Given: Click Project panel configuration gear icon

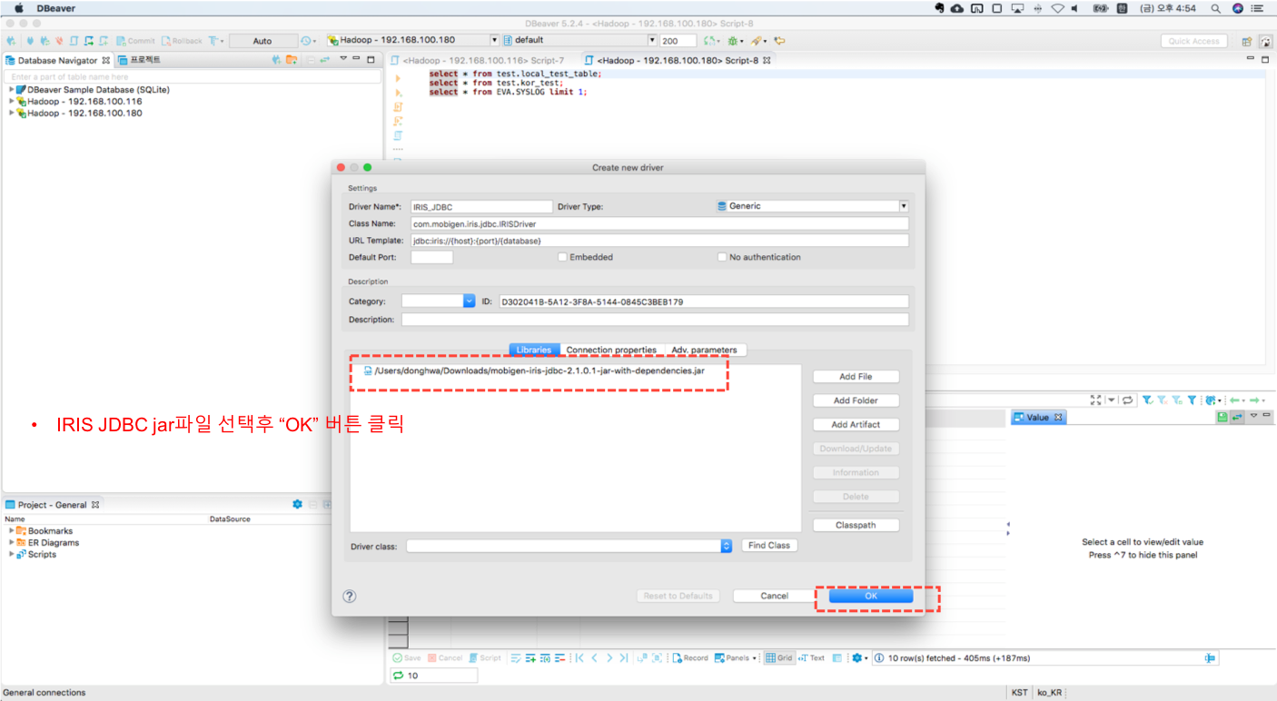Looking at the screenshot, I should pyautogui.click(x=297, y=504).
